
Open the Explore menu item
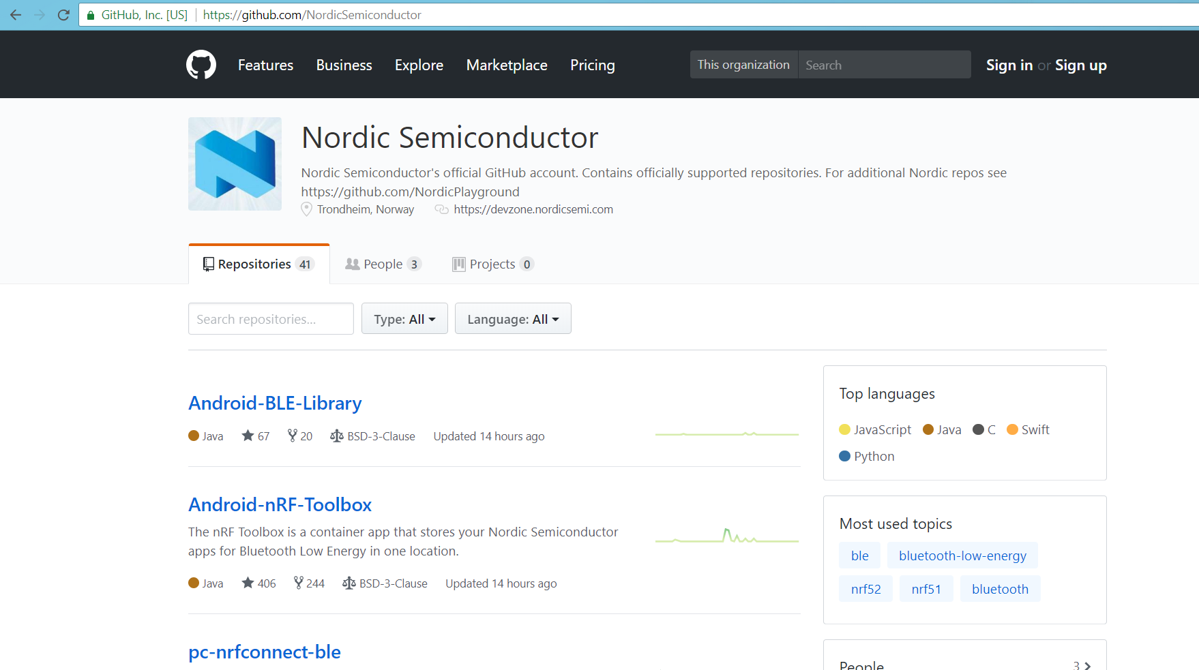419,65
